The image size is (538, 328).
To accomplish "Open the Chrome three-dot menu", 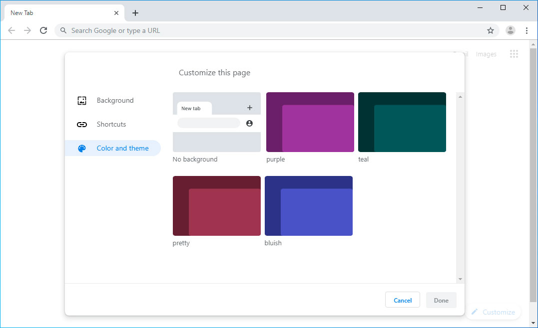I will pyautogui.click(x=527, y=30).
